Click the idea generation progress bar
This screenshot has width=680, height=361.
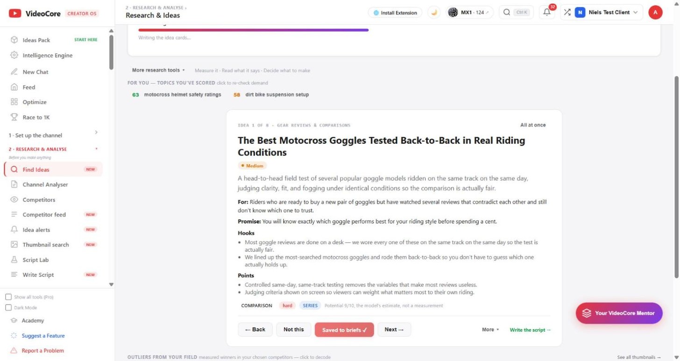pyautogui.click(x=254, y=30)
